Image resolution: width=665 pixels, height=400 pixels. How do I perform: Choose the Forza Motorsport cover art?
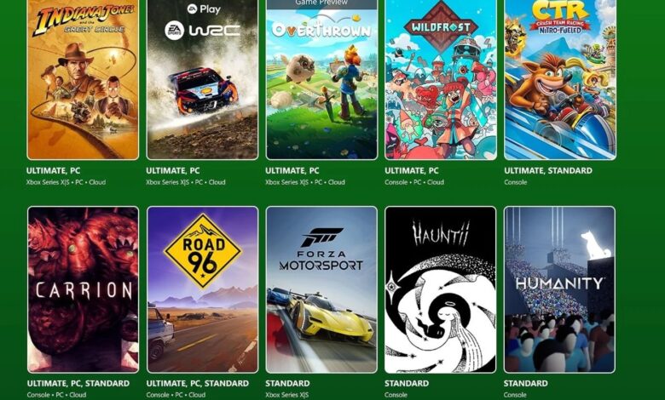click(x=321, y=289)
